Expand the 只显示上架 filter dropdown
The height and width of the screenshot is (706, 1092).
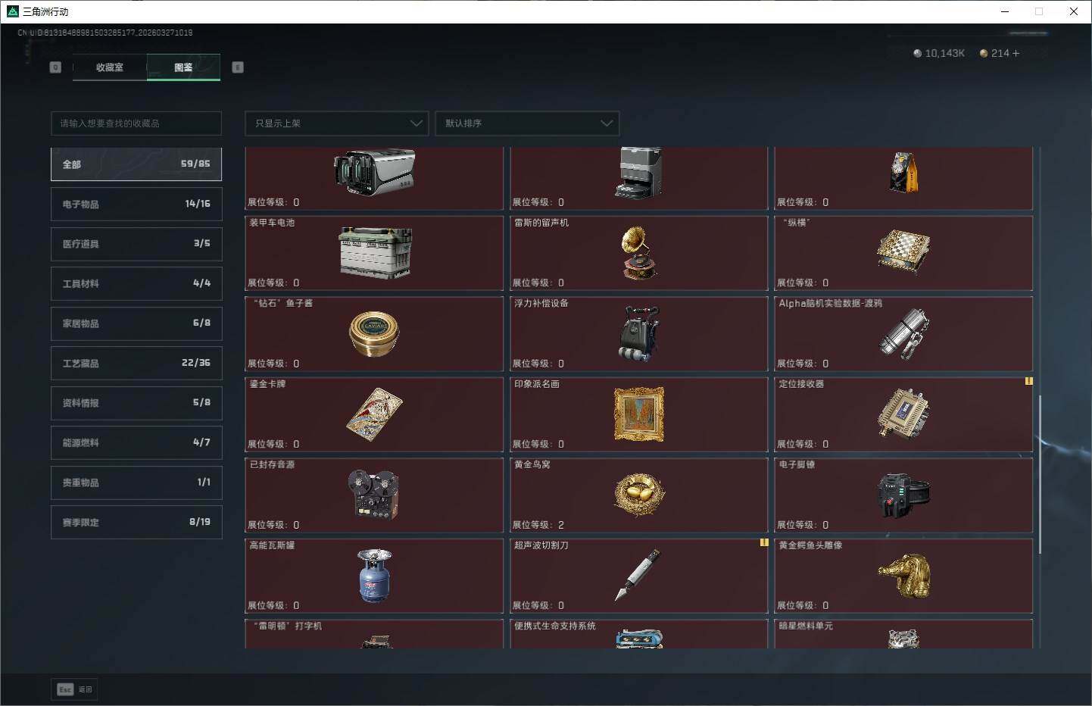click(337, 123)
